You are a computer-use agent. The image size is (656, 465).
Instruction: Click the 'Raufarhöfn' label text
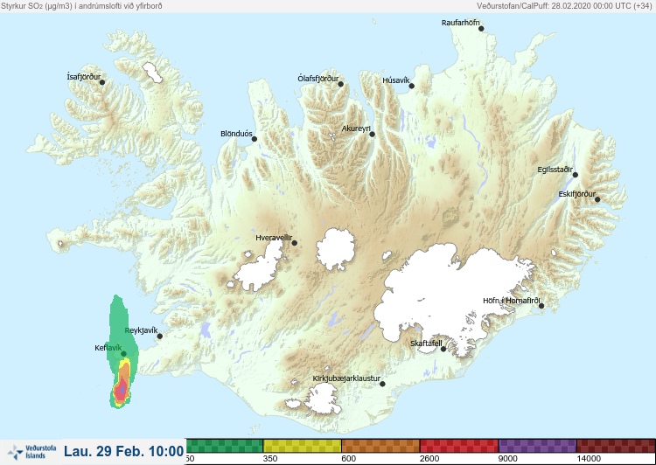(x=461, y=23)
